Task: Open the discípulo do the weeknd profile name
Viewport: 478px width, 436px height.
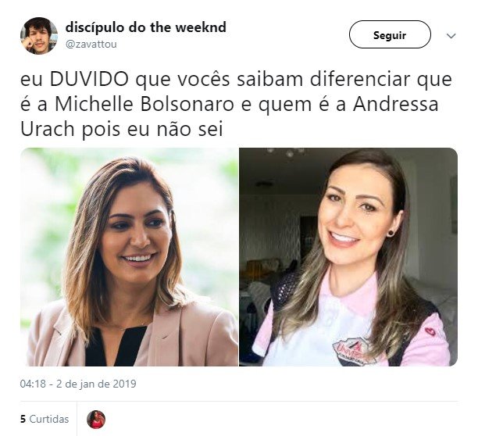Action: pos(146,27)
